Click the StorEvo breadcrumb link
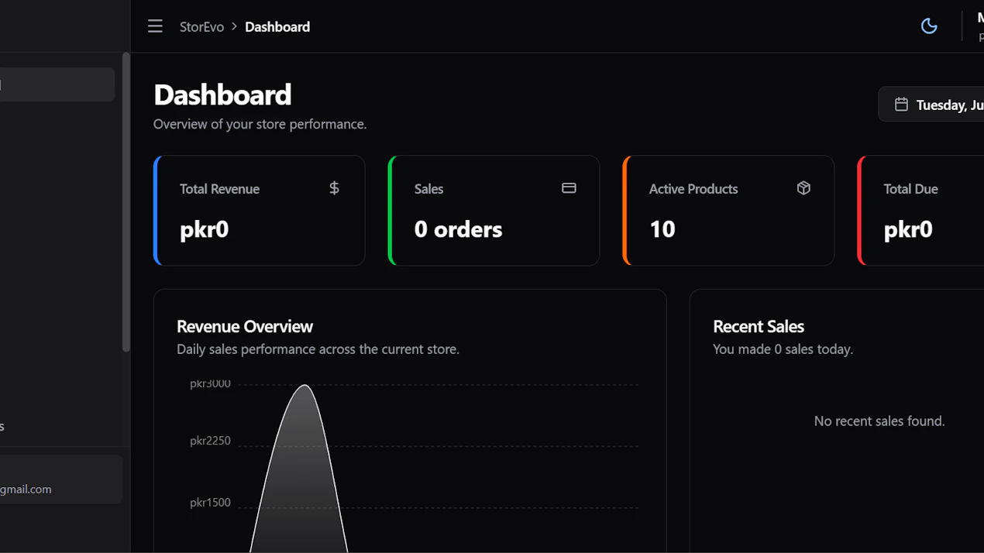Viewport: 984px width, 553px height. pyautogui.click(x=201, y=26)
